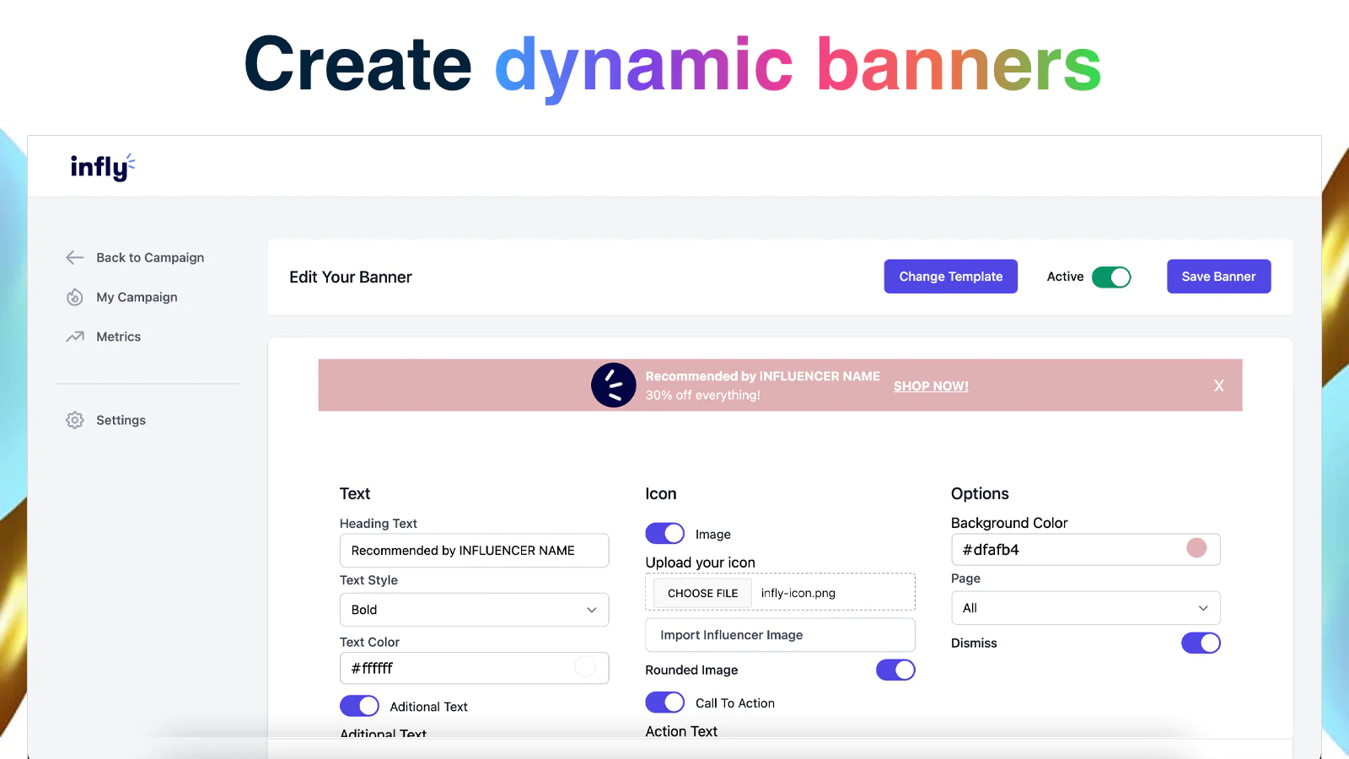
Task: Click the back arrow icon in sidebar
Action: [x=75, y=258]
